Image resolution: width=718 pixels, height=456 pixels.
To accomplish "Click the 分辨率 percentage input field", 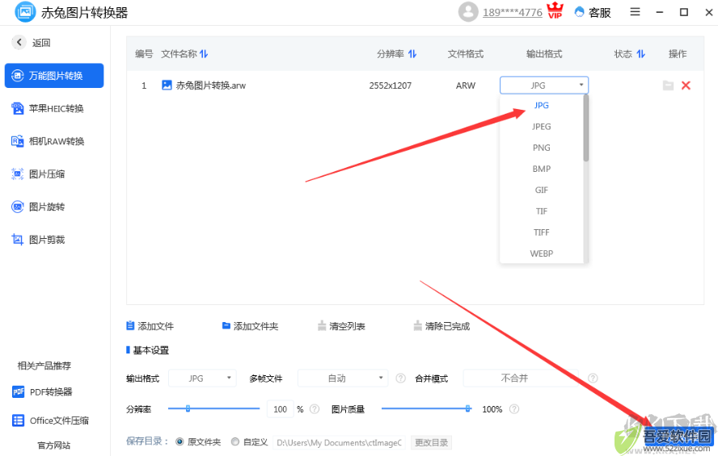I will [281, 409].
